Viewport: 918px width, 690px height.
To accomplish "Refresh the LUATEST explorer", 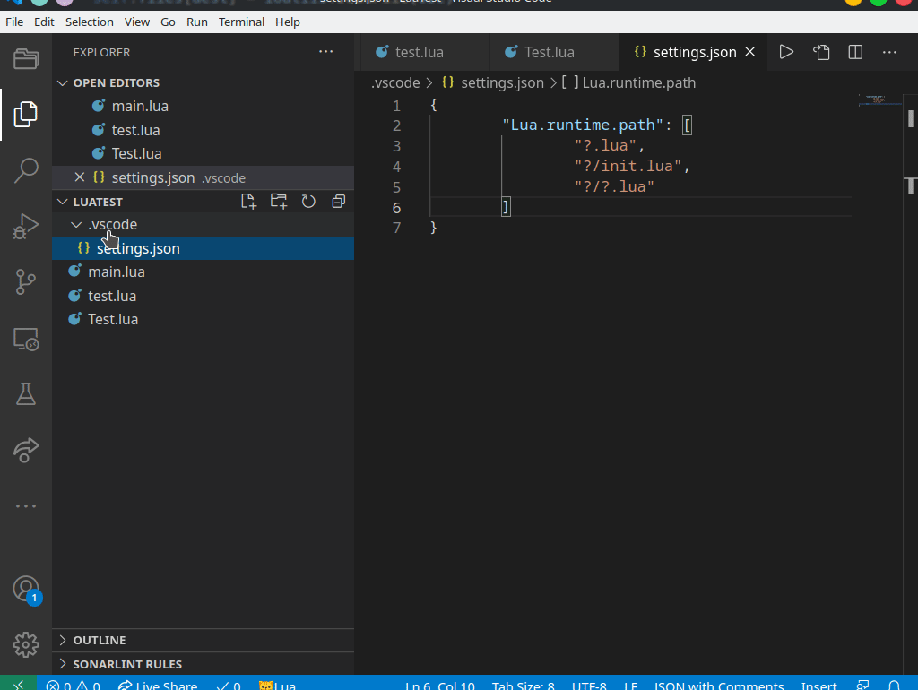I will pos(308,202).
